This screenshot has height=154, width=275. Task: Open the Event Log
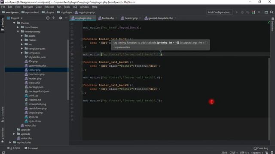(261, 148)
